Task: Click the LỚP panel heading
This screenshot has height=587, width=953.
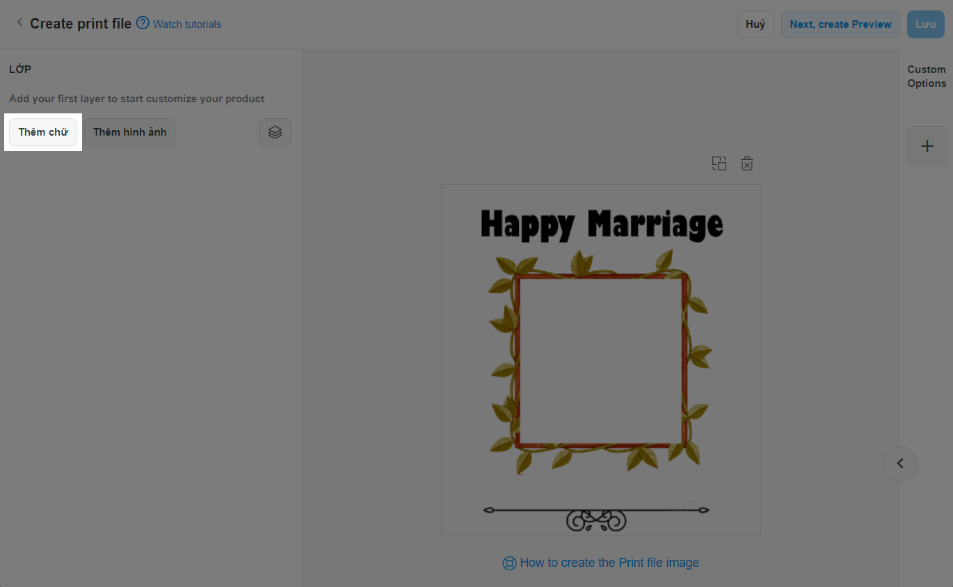Action: (20, 69)
